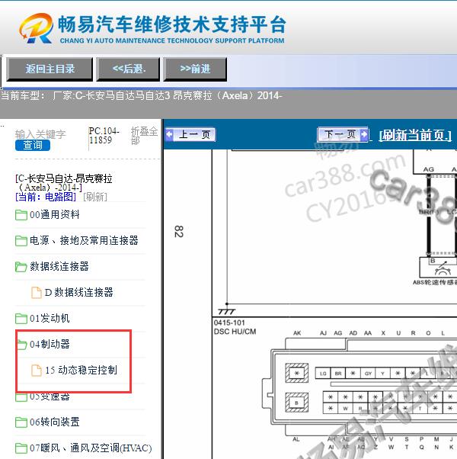Open the D 数据线连接器 page
Screen dimensions: 457x459
point(79,292)
